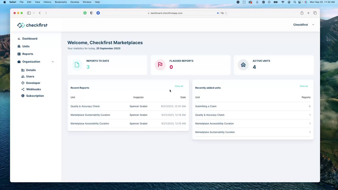Screen dimensions: 338x190
Task: Open a new tab with the plus icon
Action: 308,13
